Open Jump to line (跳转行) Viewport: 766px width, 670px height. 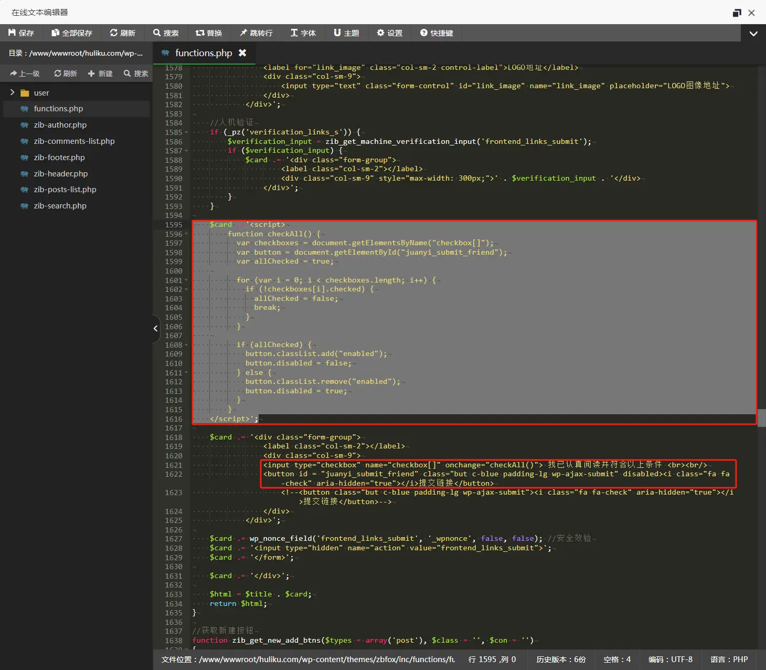click(x=256, y=33)
